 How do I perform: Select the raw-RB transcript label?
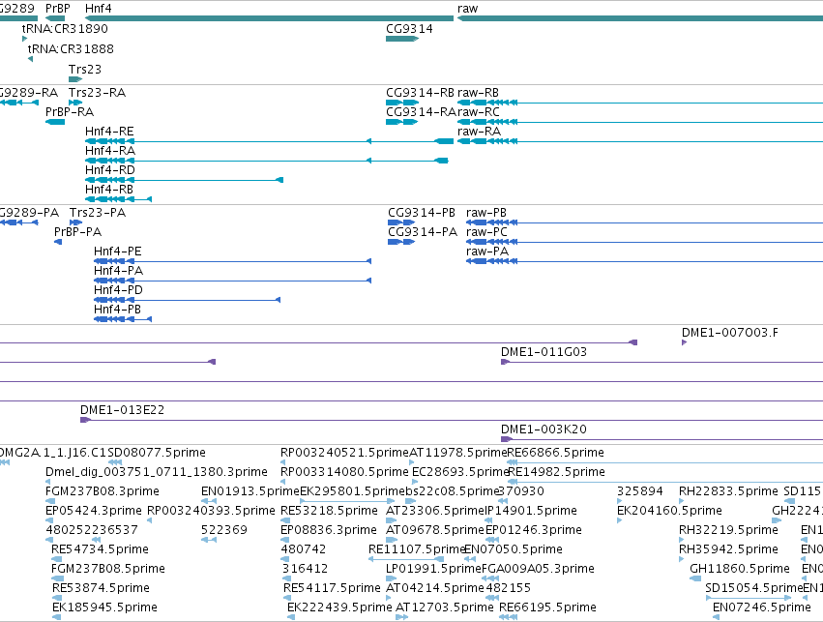pyautogui.click(x=478, y=93)
